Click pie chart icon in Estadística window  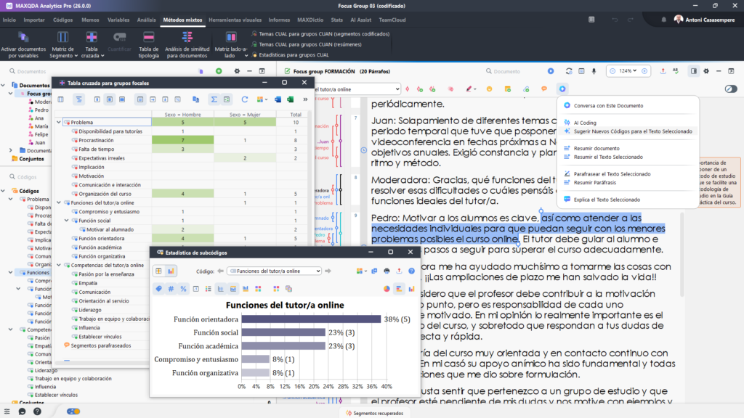click(x=387, y=289)
